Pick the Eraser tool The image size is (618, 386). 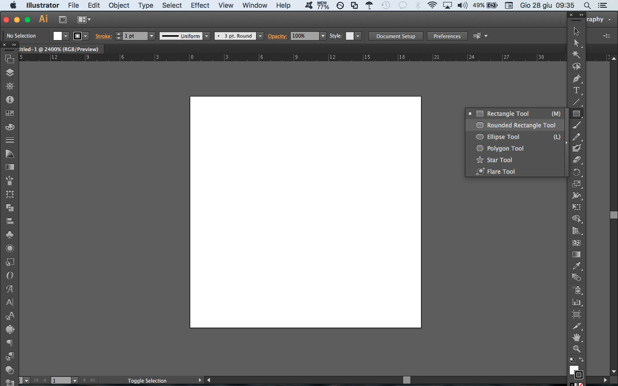click(x=576, y=160)
